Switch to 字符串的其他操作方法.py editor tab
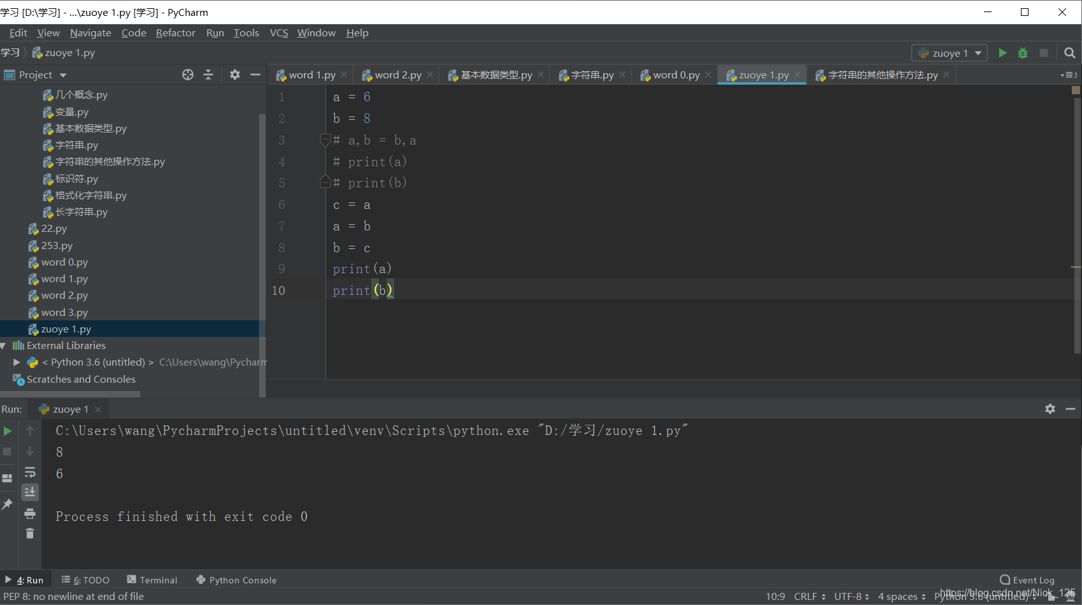Screen dimensions: 1082x605 (882, 75)
